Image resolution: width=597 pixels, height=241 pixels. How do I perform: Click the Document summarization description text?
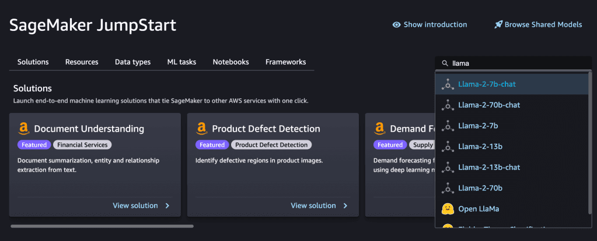(88, 165)
